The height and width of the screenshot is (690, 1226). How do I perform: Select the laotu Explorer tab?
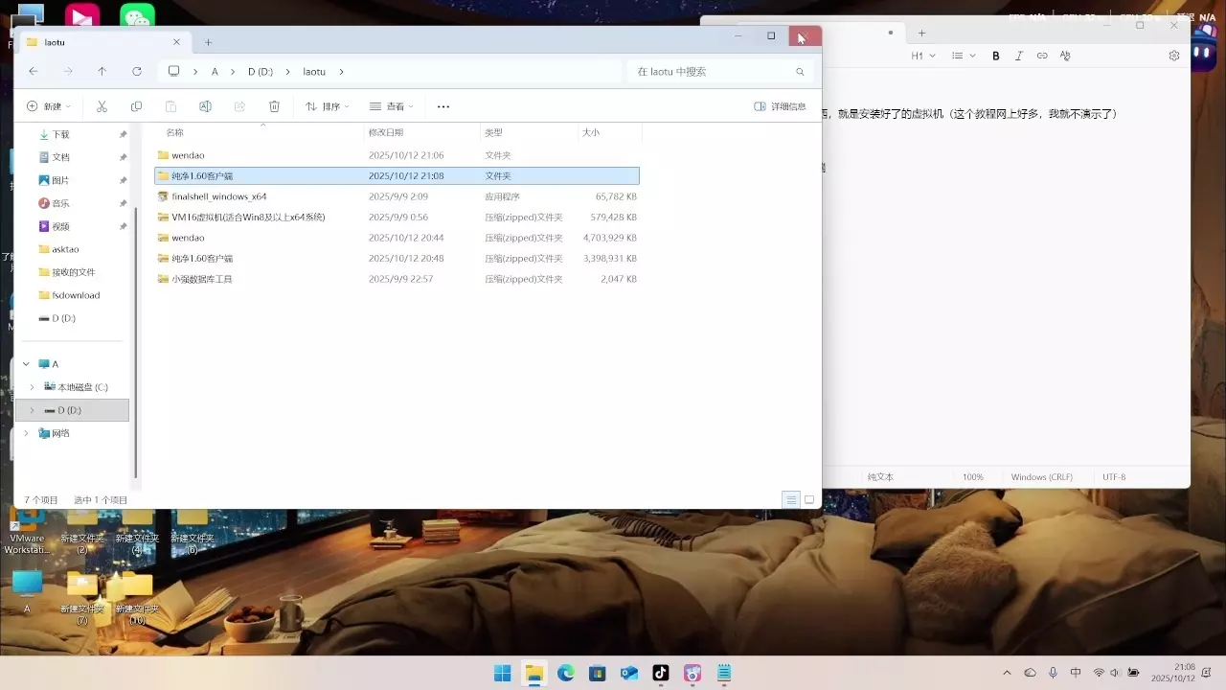point(103,42)
